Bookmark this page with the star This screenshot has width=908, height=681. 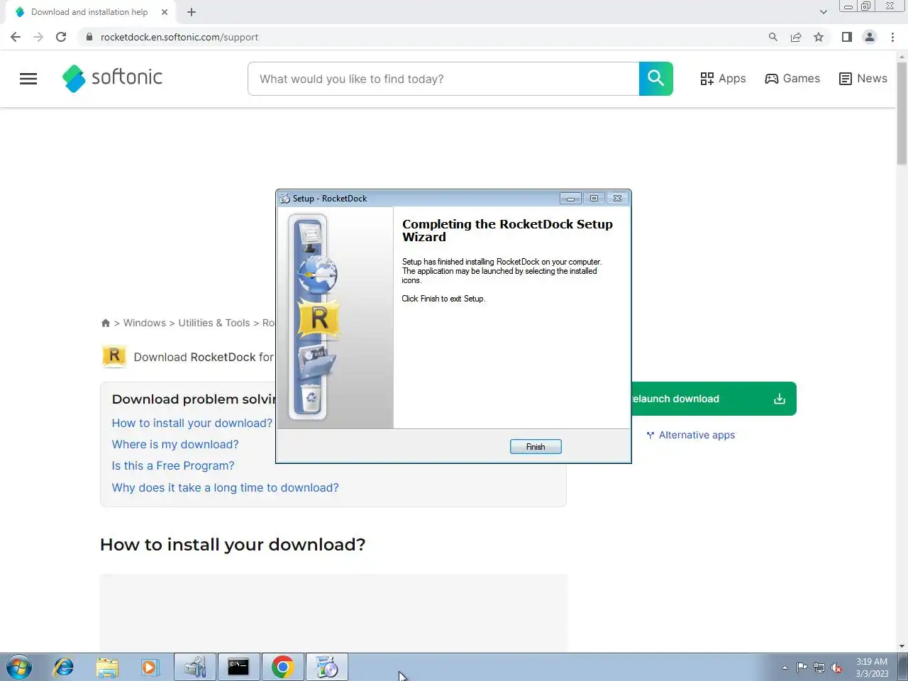pos(819,37)
